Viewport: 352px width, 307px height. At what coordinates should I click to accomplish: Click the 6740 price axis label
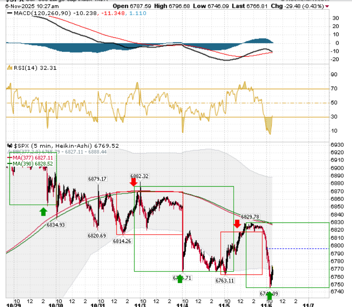tap(337, 292)
